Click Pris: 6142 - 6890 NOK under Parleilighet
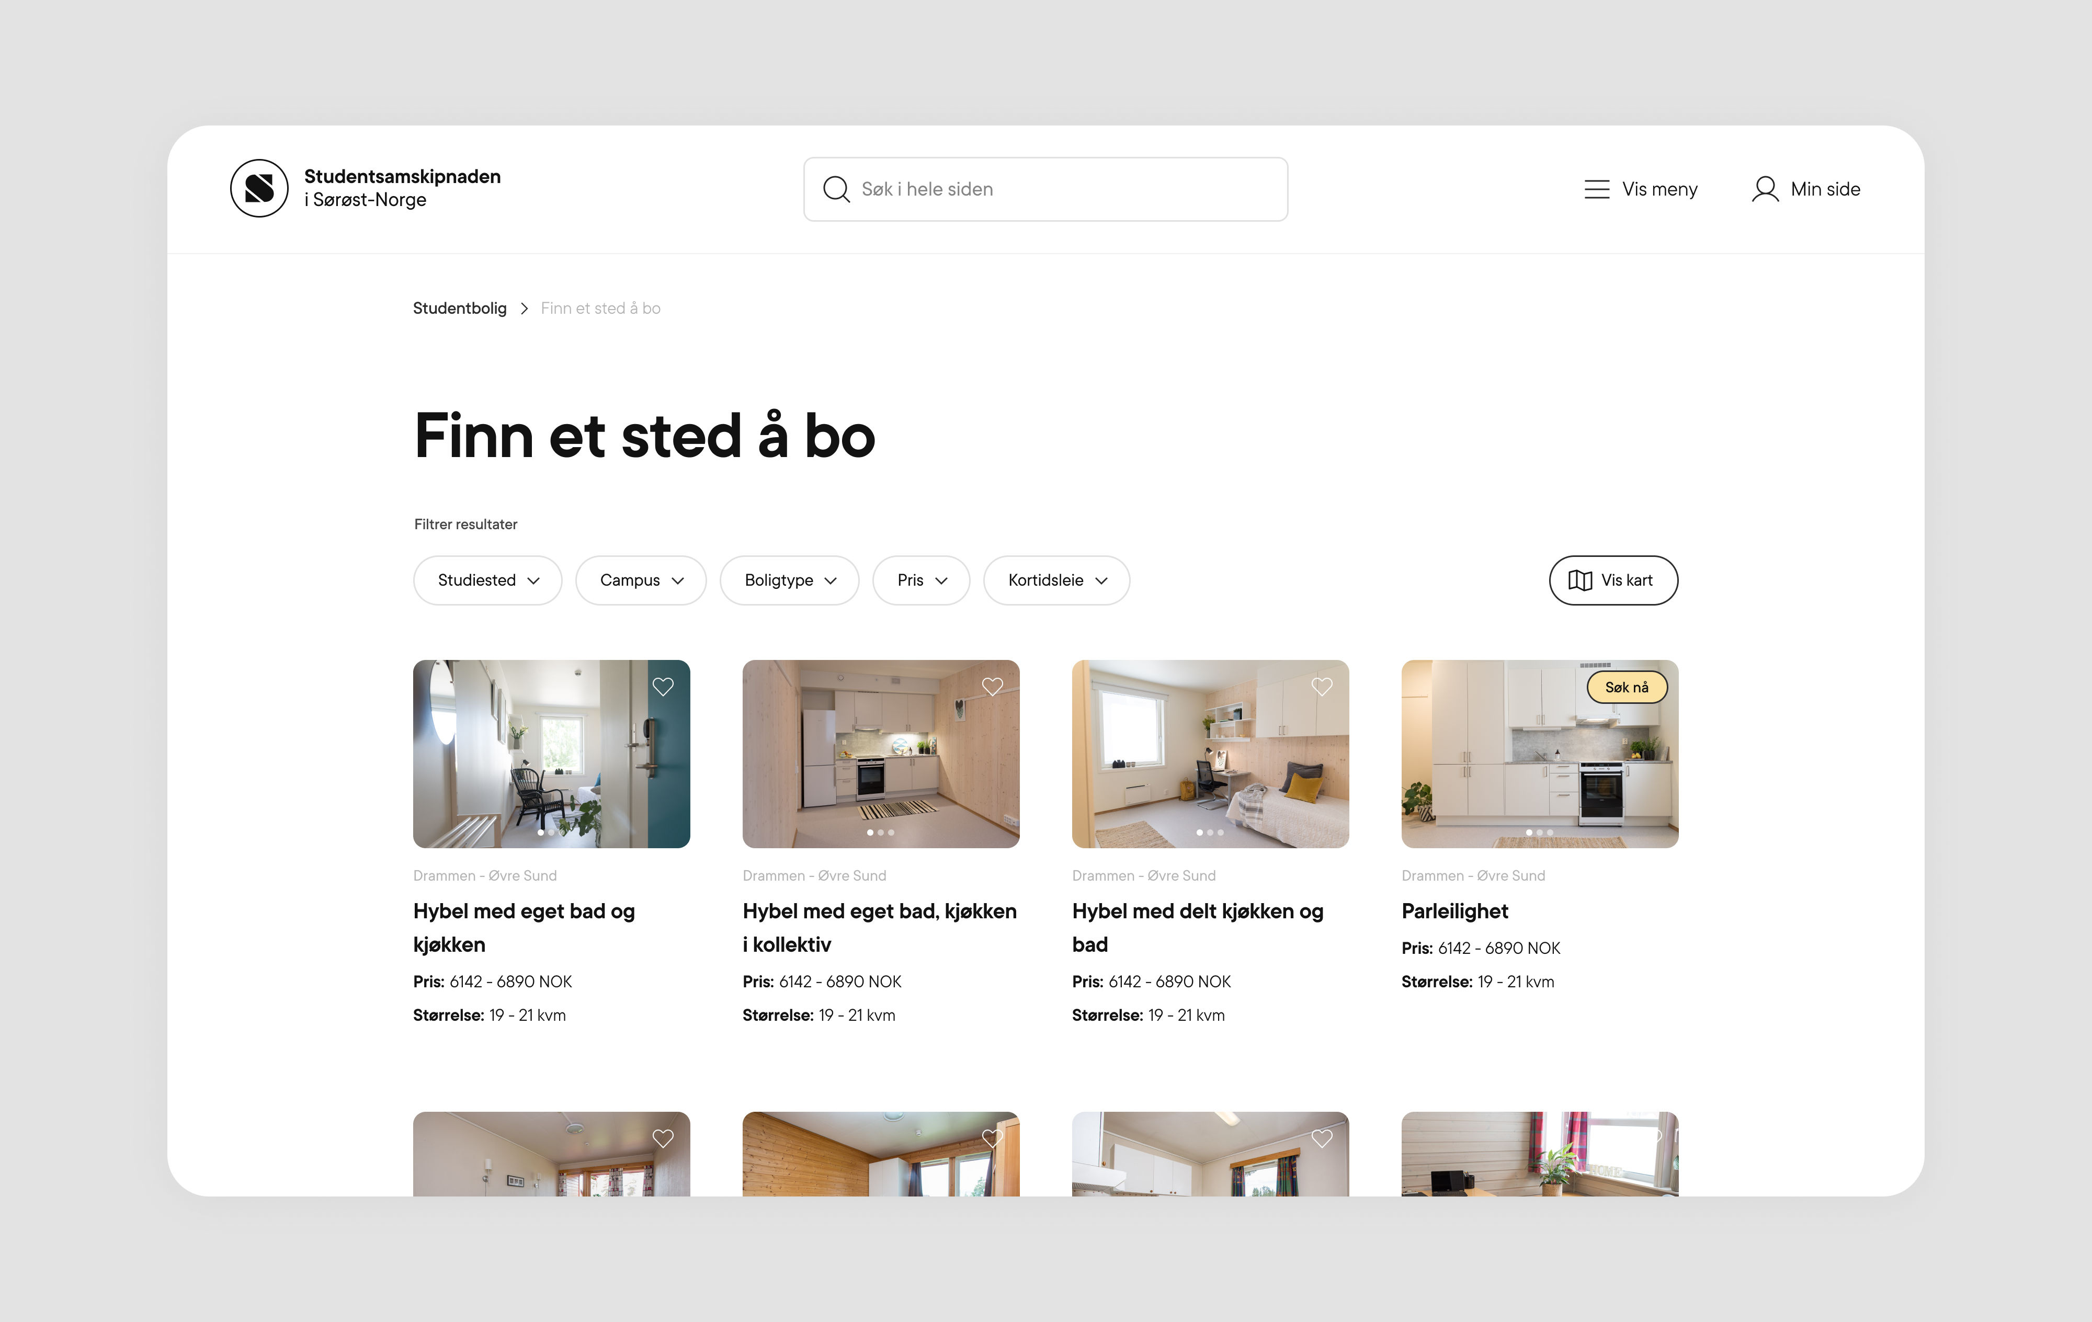 [1481, 949]
